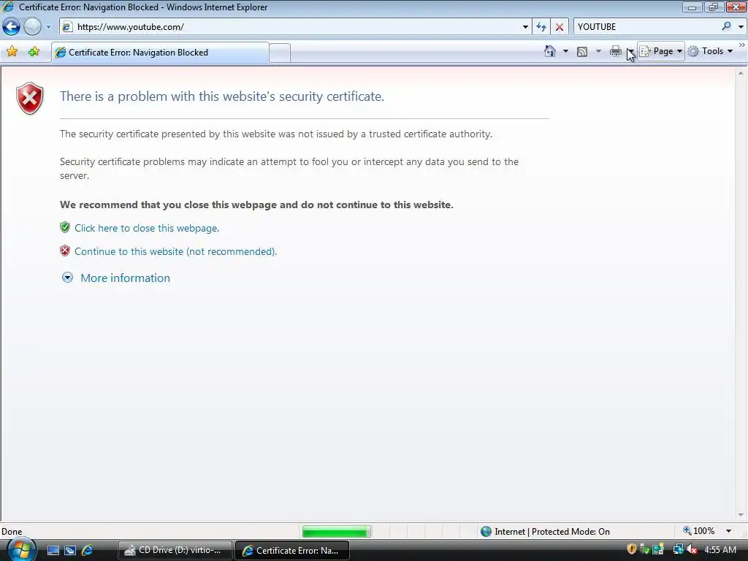The height and width of the screenshot is (561, 748).
Task: Expand the Print options dropdown arrow
Action: pyautogui.click(x=630, y=51)
